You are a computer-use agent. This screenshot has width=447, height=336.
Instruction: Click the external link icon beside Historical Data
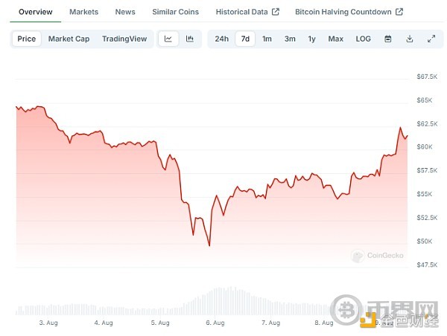276,12
